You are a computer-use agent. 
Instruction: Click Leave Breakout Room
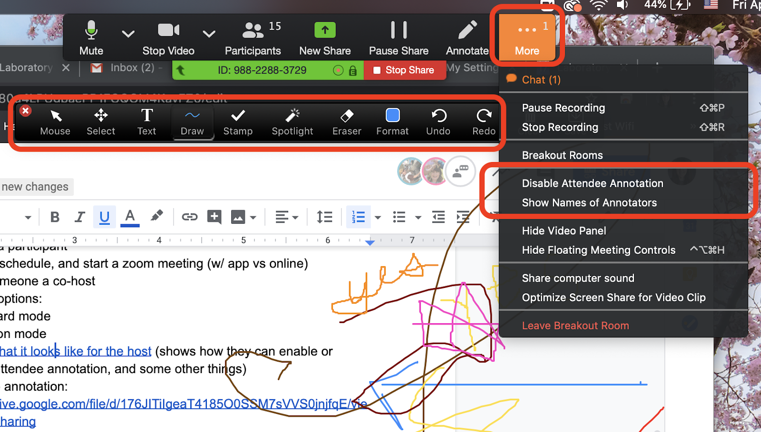click(x=575, y=326)
